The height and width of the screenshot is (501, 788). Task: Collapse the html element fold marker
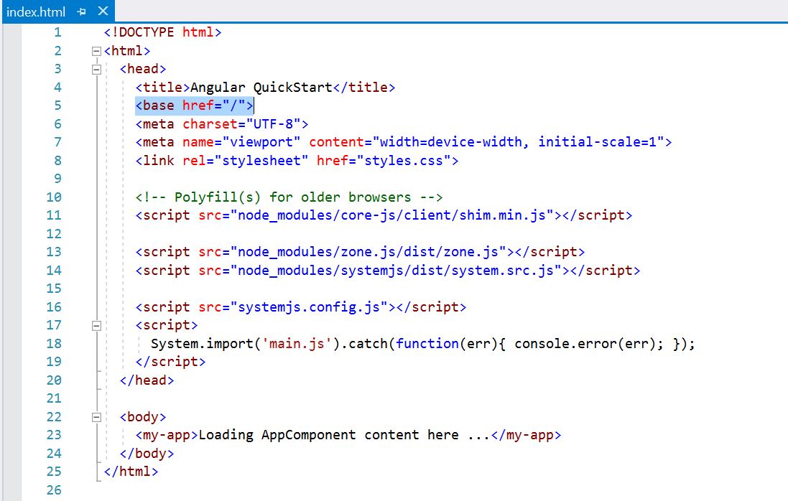point(96,50)
